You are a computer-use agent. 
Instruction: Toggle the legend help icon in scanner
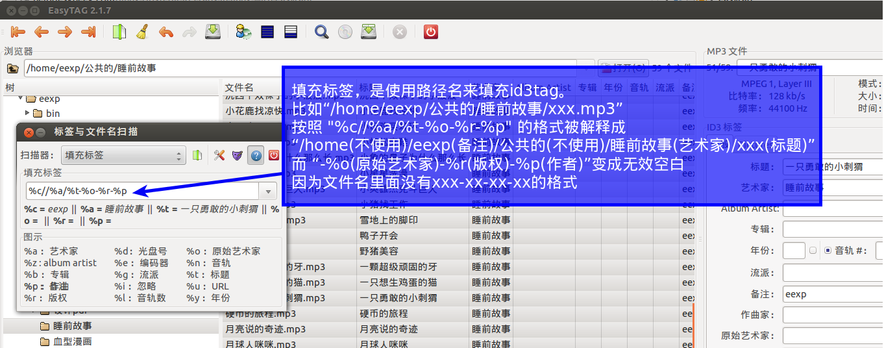pyautogui.click(x=256, y=155)
